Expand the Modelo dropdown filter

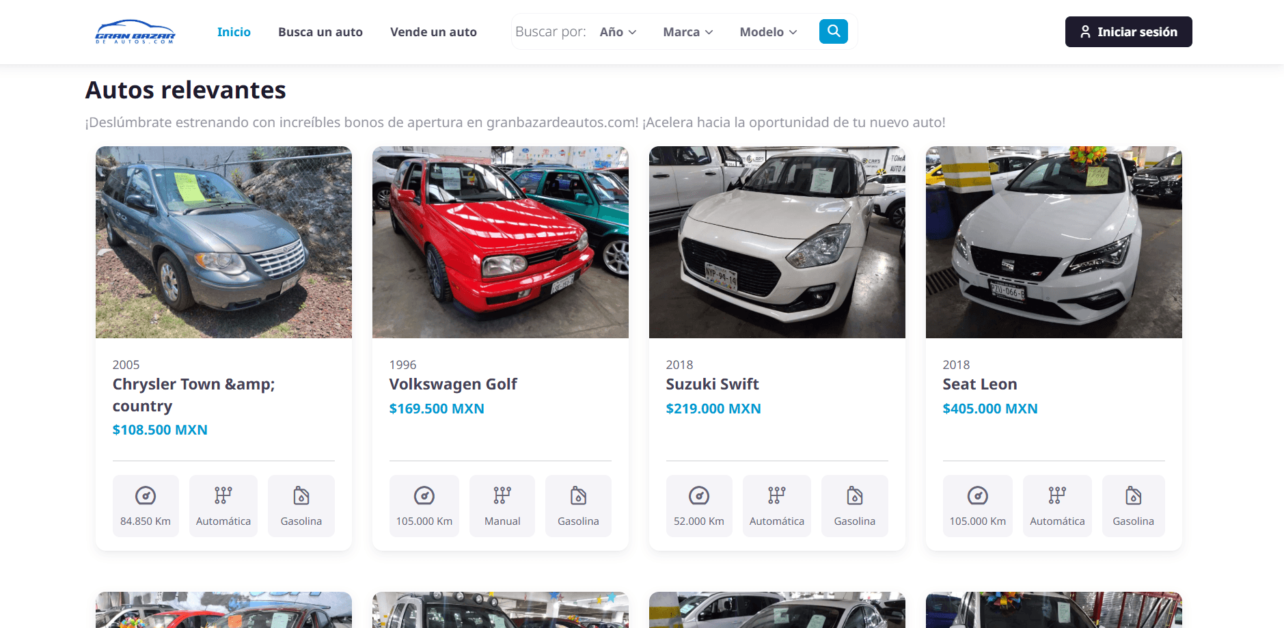click(768, 32)
